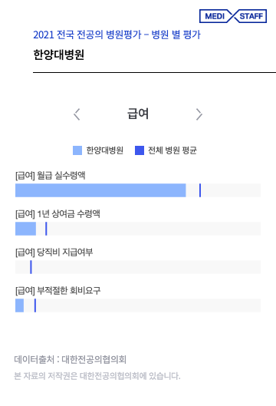Go to previous category with left chevron

pos(77,114)
